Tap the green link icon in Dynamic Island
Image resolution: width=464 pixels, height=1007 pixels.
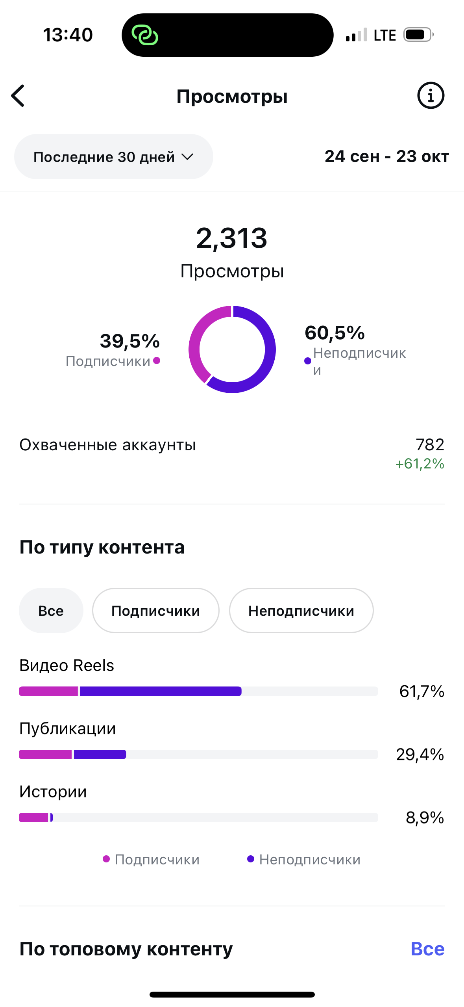(145, 35)
